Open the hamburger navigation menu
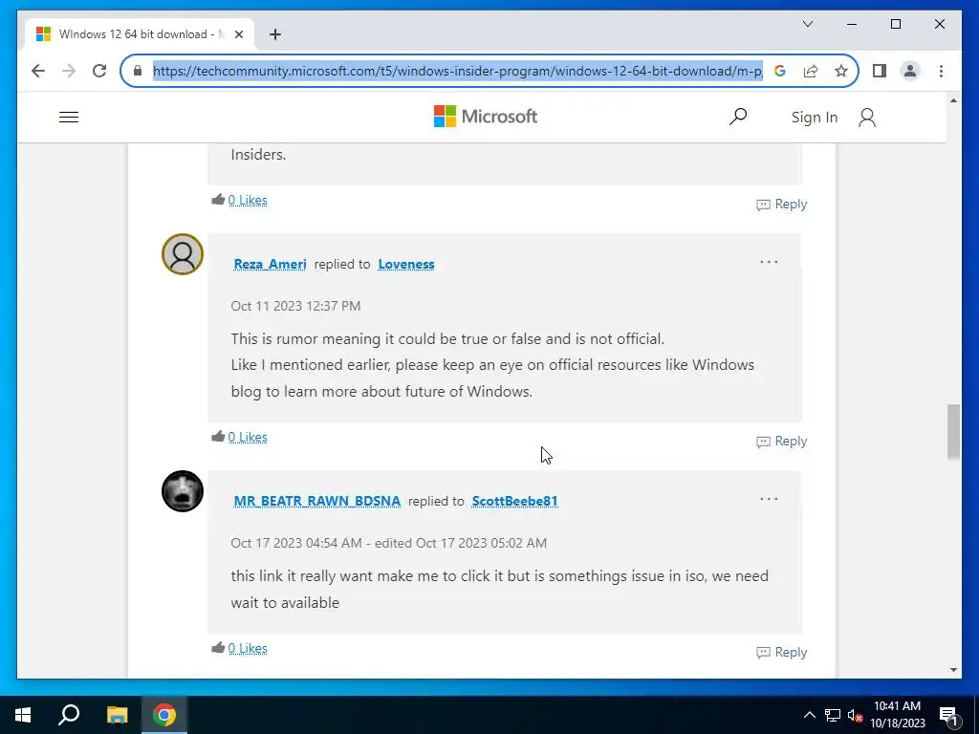This screenshot has height=734, width=979. (69, 118)
